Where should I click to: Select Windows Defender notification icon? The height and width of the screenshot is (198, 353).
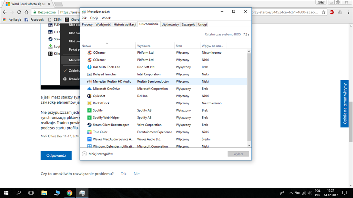89,146
